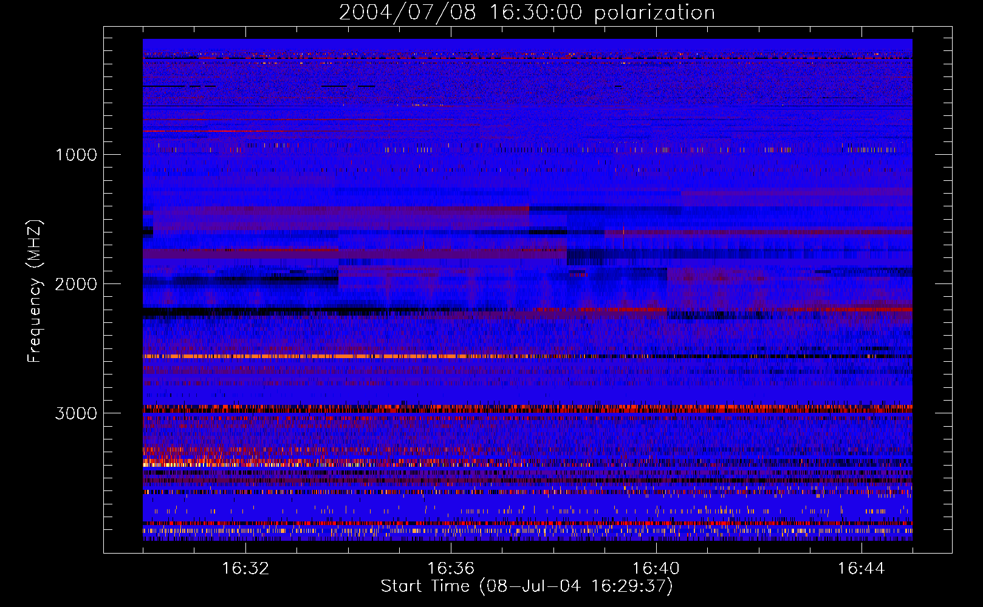Click the "Start Time (08-Jul-04 16:29:37)" label
This screenshot has height=607, width=983.
click(527, 586)
